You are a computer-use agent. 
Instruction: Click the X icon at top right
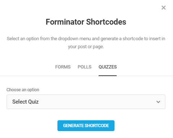pos(164,8)
